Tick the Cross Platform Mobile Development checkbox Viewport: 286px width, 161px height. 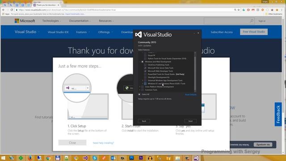pyautogui.click(x=143, y=87)
